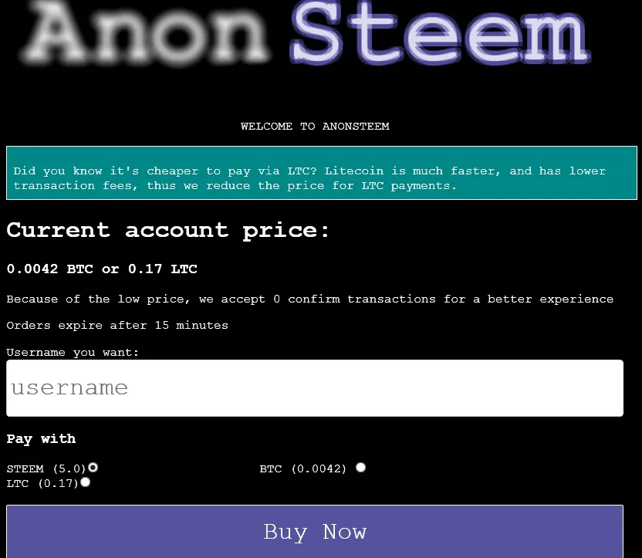Select the BTC (0.0042) radio button
The width and height of the screenshot is (642, 558).
(x=360, y=468)
